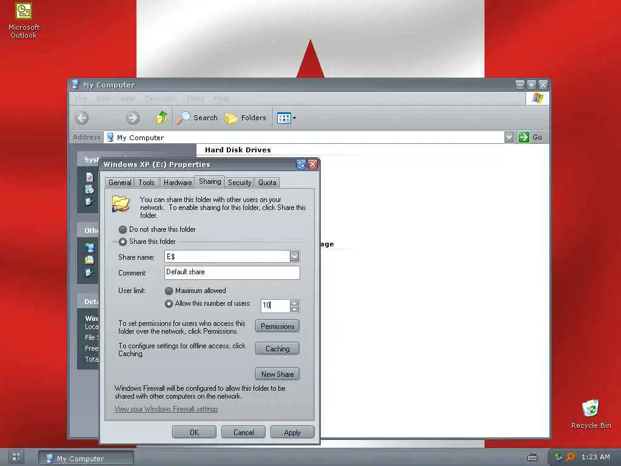
Task: Click the Permissions button
Action: pos(277,326)
